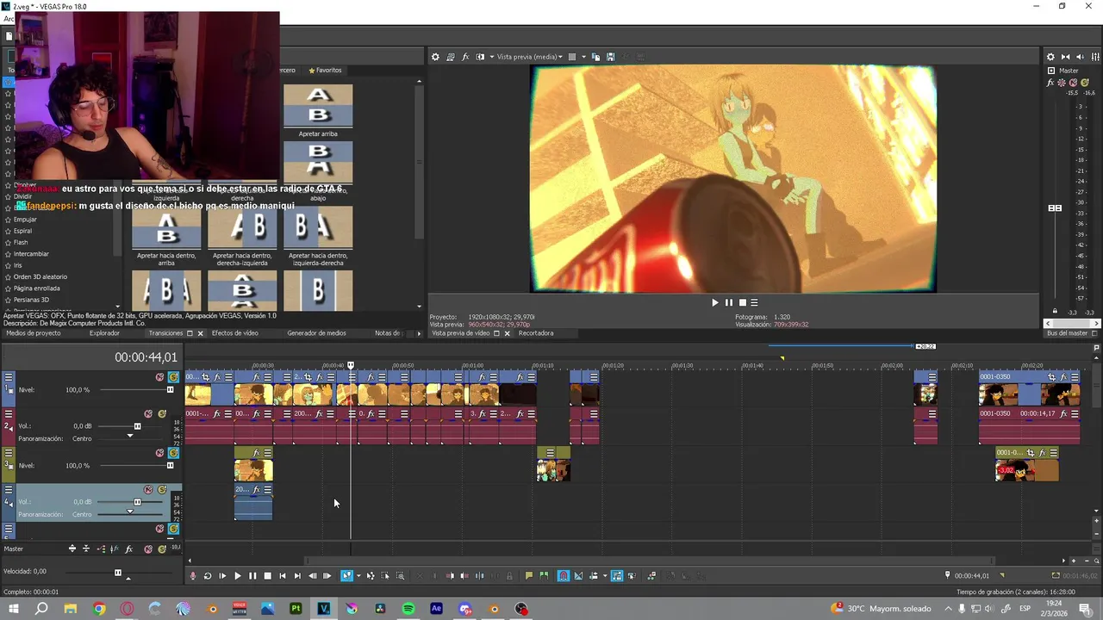Mute audio track 4
Screen dimensions: 1103x620
click(x=148, y=490)
